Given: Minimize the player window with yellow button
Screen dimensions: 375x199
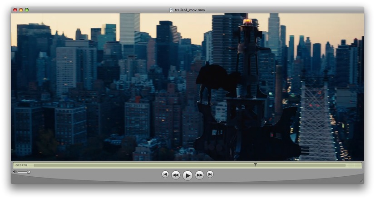Looking at the screenshot, I should (21, 10).
